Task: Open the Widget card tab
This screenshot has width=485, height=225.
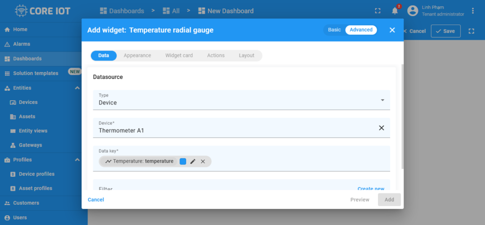Action: click(x=179, y=56)
